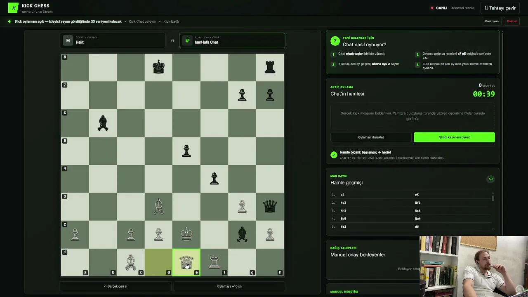Click the hash avatar beside IamHalit Chat
Viewport: 528px width, 297px height.
click(x=187, y=40)
